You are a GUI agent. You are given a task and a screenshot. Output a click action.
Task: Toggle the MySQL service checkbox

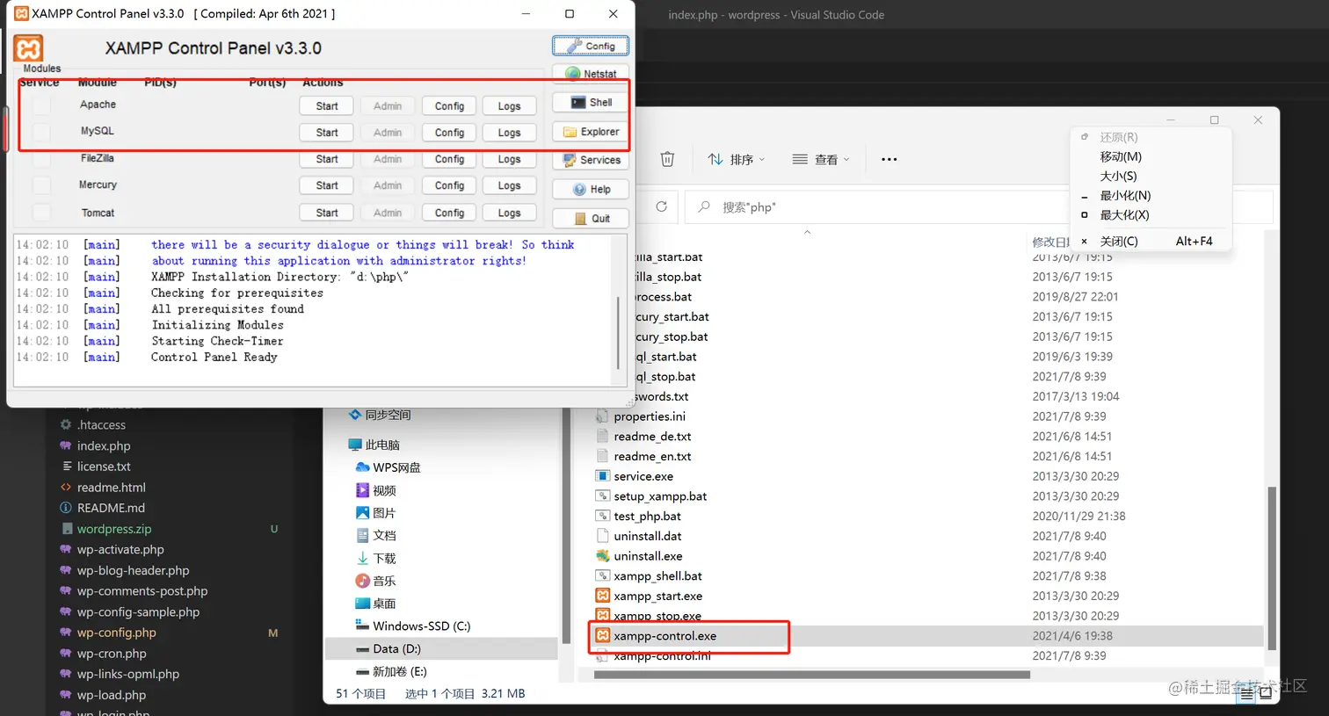[41, 132]
